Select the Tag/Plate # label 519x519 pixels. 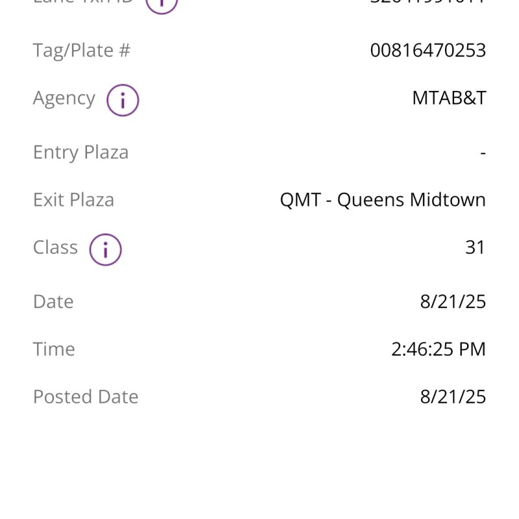click(x=82, y=51)
